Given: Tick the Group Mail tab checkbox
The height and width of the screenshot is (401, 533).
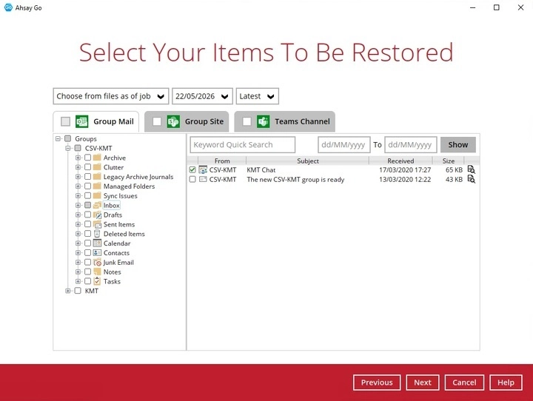Looking at the screenshot, I should coord(65,121).
